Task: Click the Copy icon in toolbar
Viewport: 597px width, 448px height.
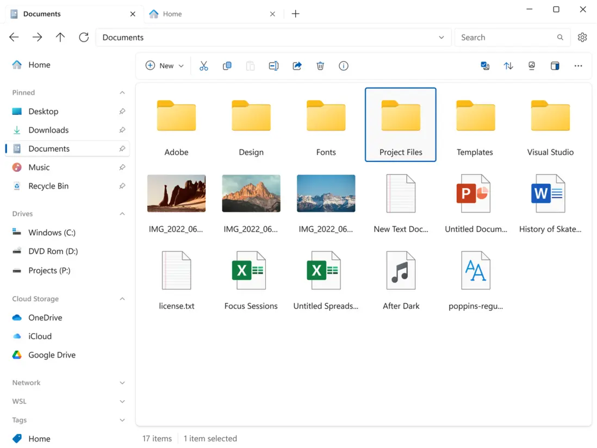Action: pyautogui.click(x=227, y=66)
